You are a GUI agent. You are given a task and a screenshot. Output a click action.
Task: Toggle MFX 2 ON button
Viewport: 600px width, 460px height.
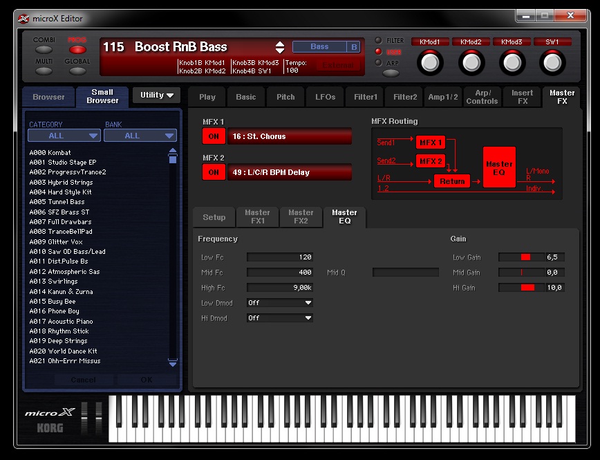click(x=214, y=172)
